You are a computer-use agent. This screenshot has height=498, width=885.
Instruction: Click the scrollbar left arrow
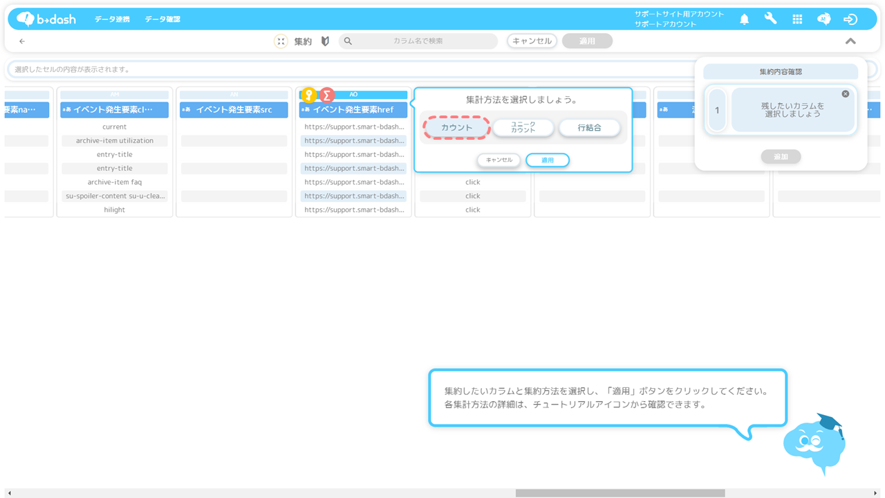click(9, 493)
